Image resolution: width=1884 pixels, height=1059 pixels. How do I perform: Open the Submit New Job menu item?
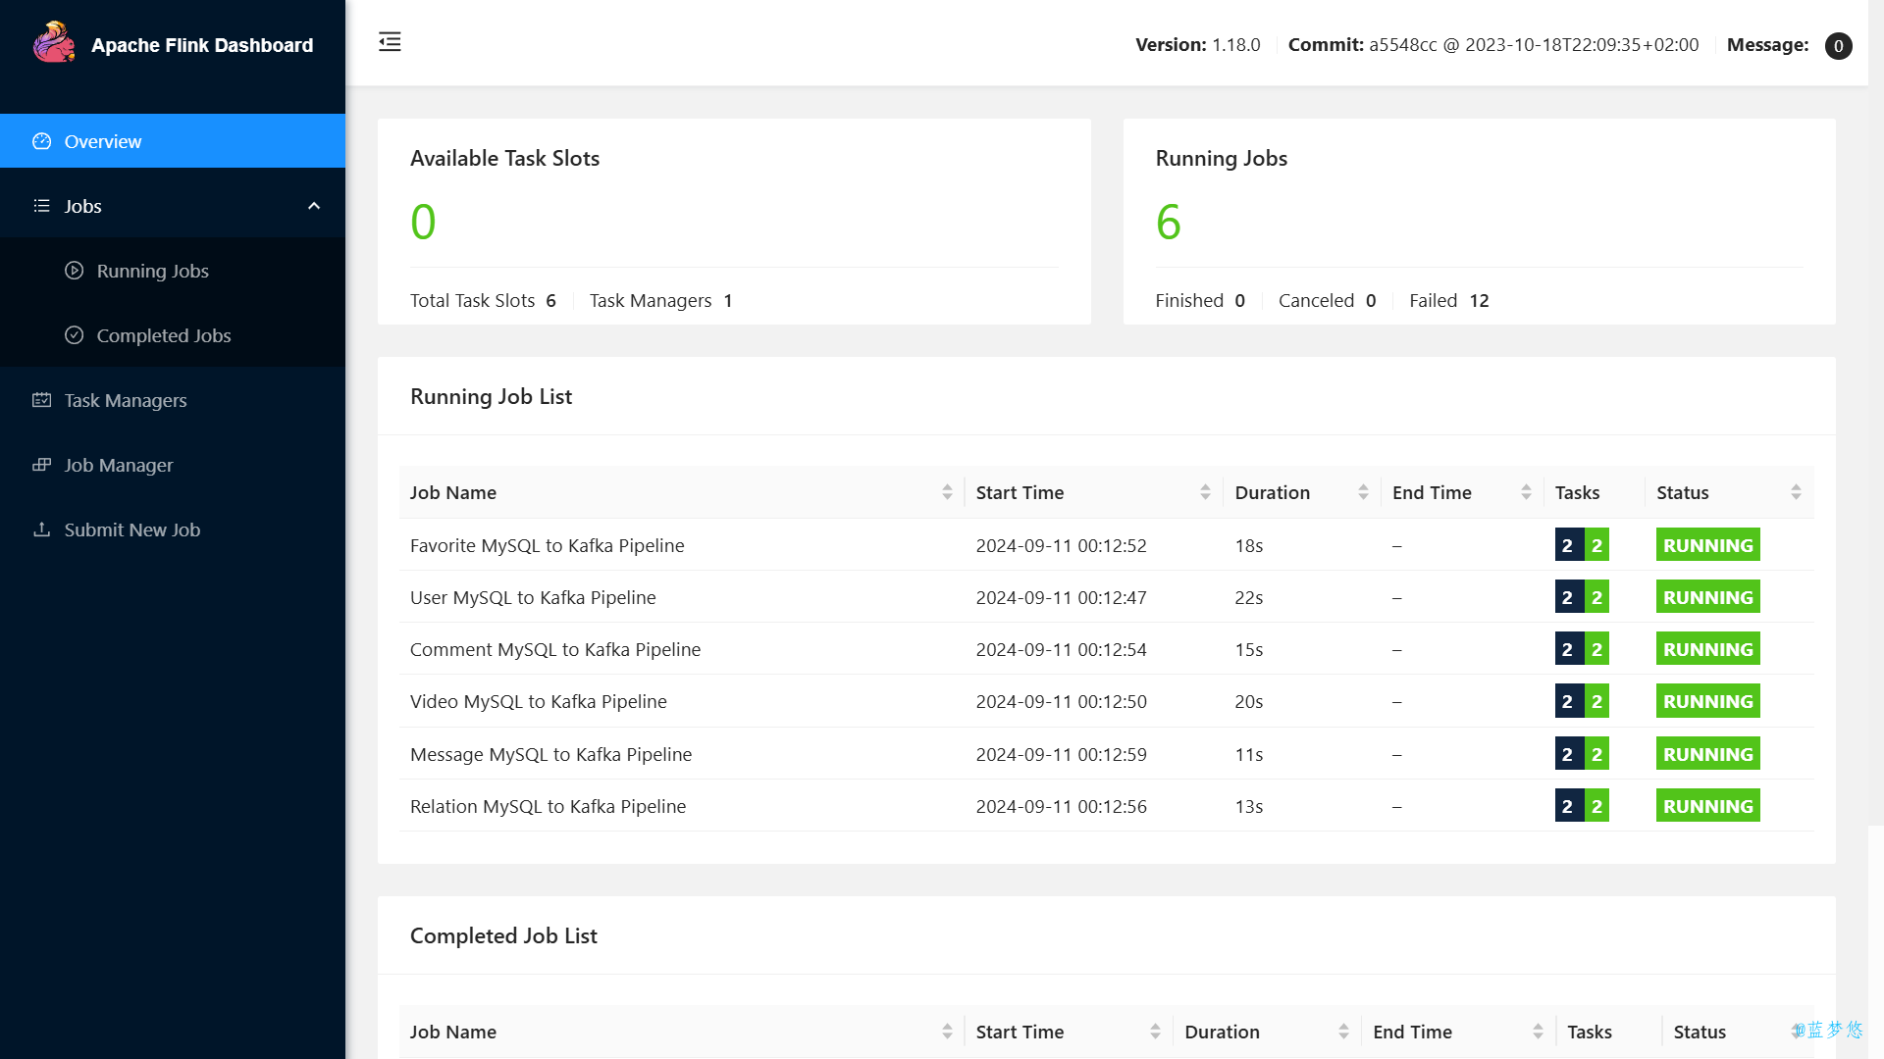point(173,529)
